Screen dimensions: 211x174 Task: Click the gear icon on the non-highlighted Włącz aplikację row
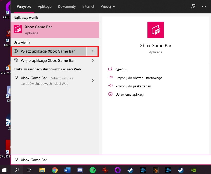tap(16, 60)
